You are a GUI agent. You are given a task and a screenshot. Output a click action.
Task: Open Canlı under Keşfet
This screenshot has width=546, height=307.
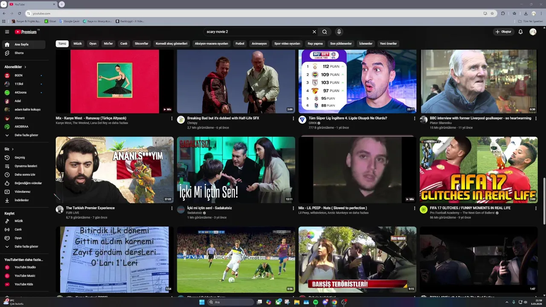point(23,229)
